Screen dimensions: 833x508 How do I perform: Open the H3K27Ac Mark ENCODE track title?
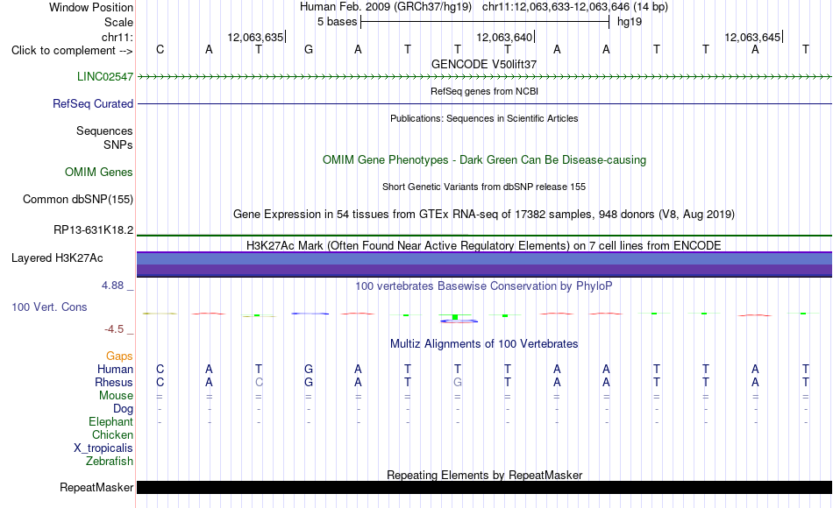coord(484,245)
